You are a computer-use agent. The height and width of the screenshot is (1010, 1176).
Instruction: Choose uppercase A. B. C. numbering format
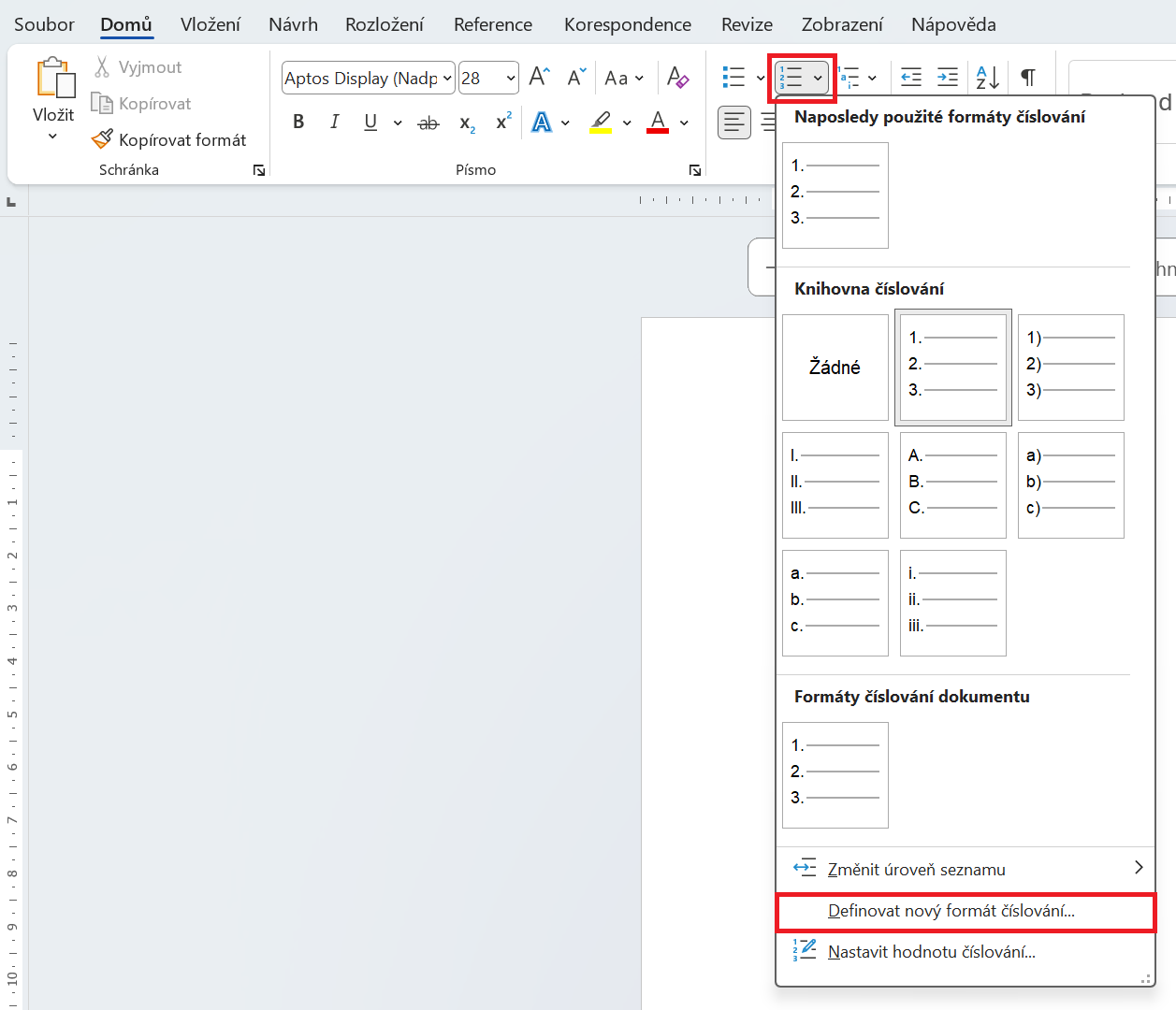pos(953,485)
